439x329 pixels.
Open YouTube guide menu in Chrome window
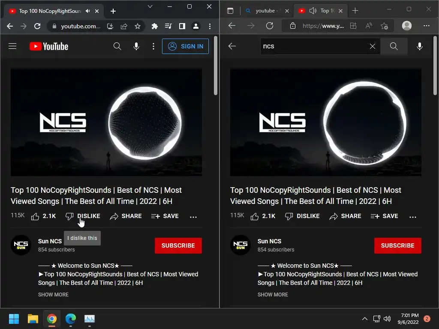[12, 46]
